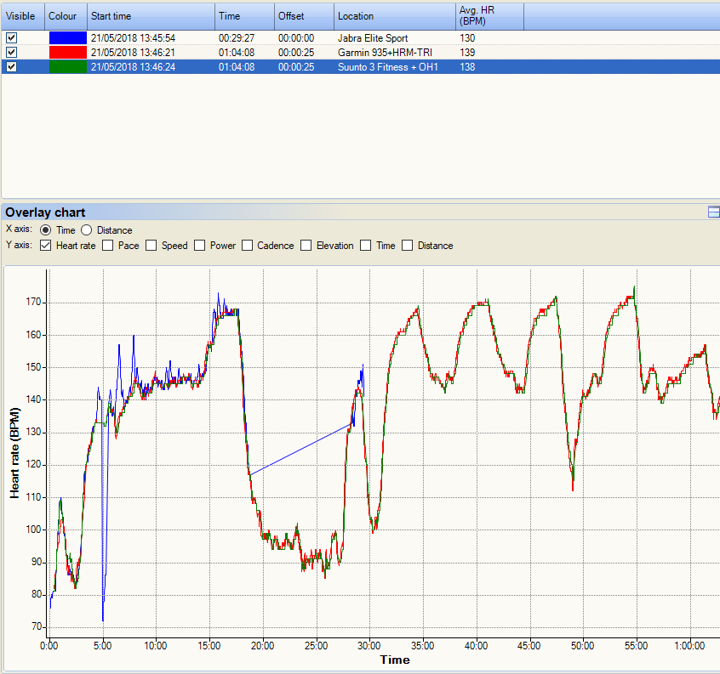Viewport: 720px width, 674px height.
Task: Select the Jabra Elite Sport row
Action: pos(372,38)
